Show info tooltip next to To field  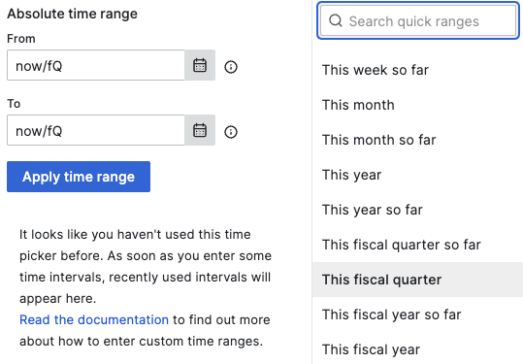click(x=231, y=132)
